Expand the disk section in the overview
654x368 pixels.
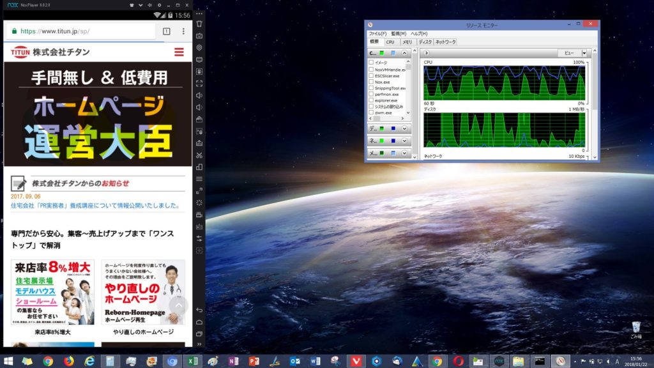pos(404,128)
